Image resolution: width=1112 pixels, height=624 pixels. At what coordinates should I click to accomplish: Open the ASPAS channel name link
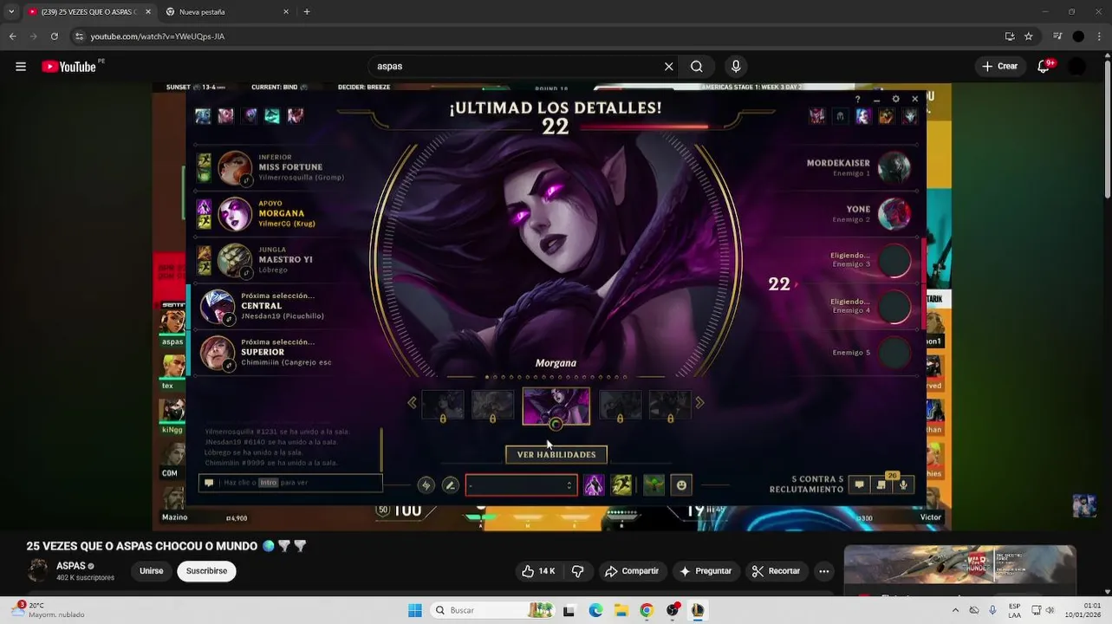71,566
